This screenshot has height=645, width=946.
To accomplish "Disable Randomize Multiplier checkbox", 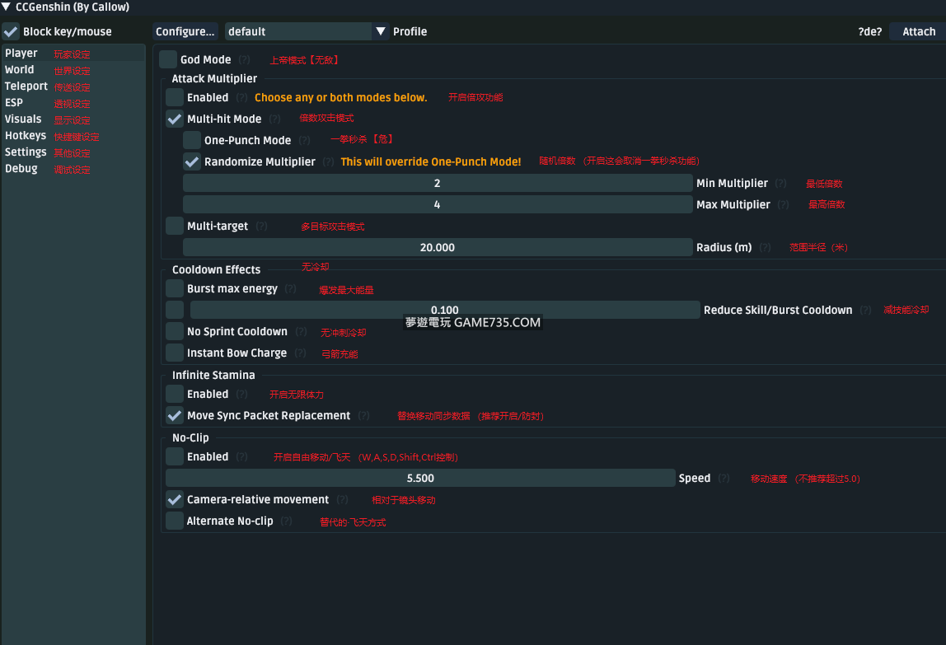I will click(x=192, y=161).
